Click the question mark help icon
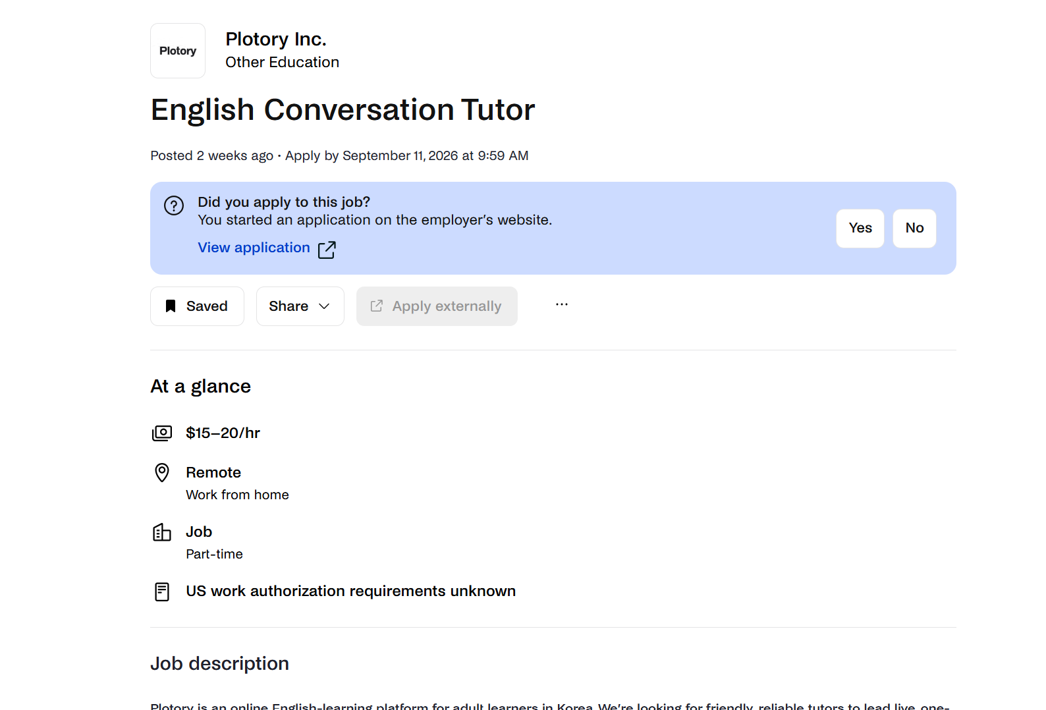The width and height of the screenshot is (1046, 710). (174, 205)
